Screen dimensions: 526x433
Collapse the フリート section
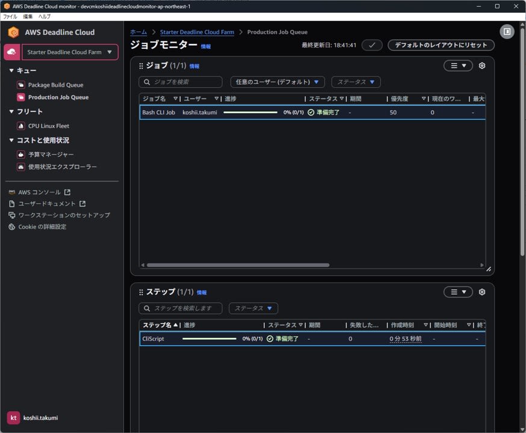tap(11, 111)
